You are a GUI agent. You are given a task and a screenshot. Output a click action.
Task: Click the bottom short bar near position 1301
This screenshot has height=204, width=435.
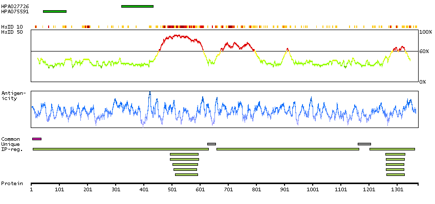tap(395, 174)
